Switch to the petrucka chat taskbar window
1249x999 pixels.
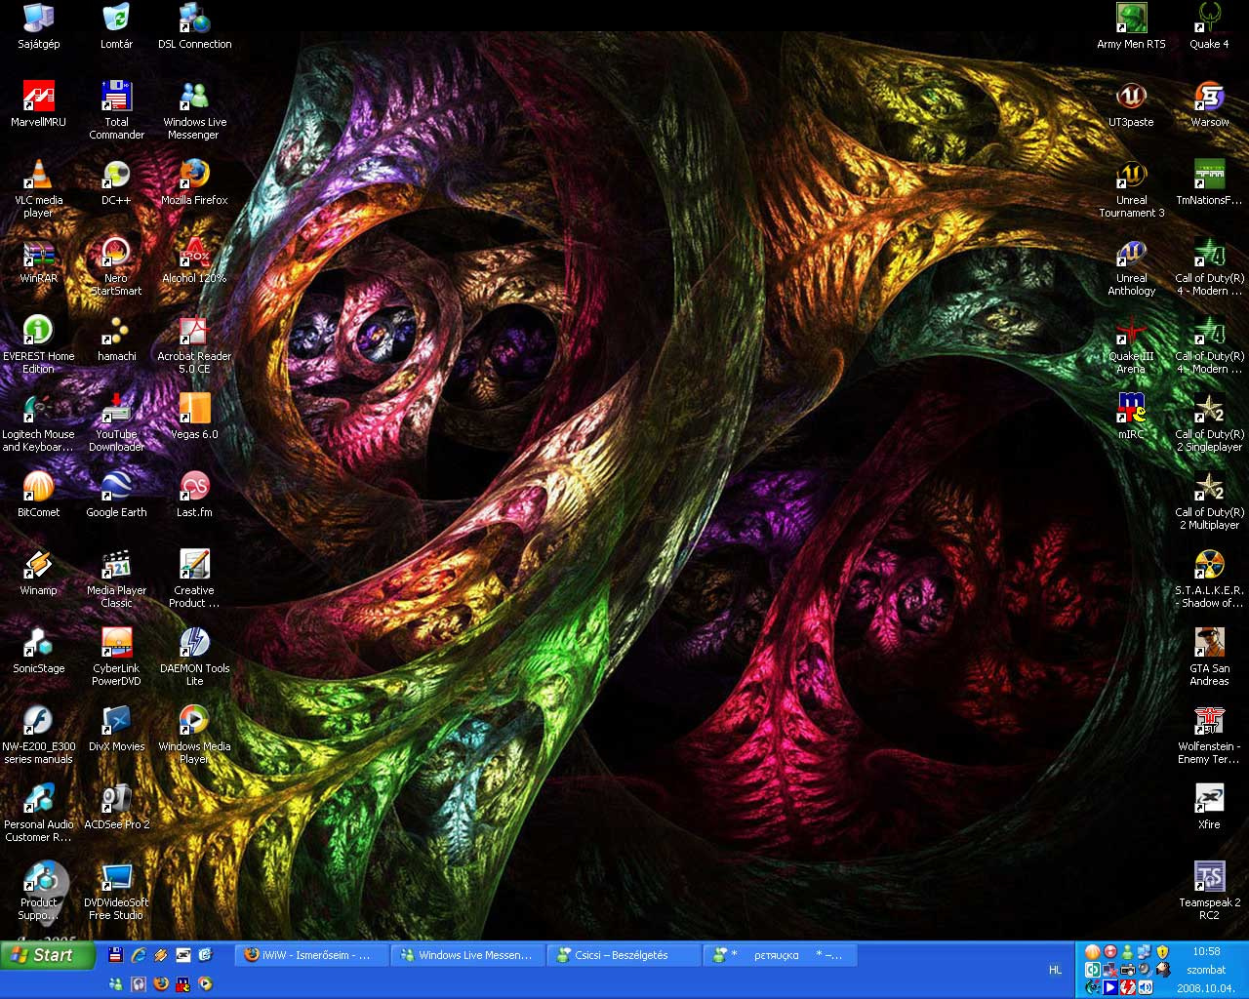780,955
